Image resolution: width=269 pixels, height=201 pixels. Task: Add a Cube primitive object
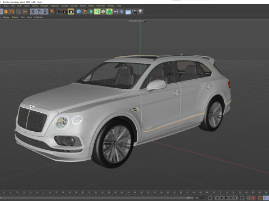[79, 12]
